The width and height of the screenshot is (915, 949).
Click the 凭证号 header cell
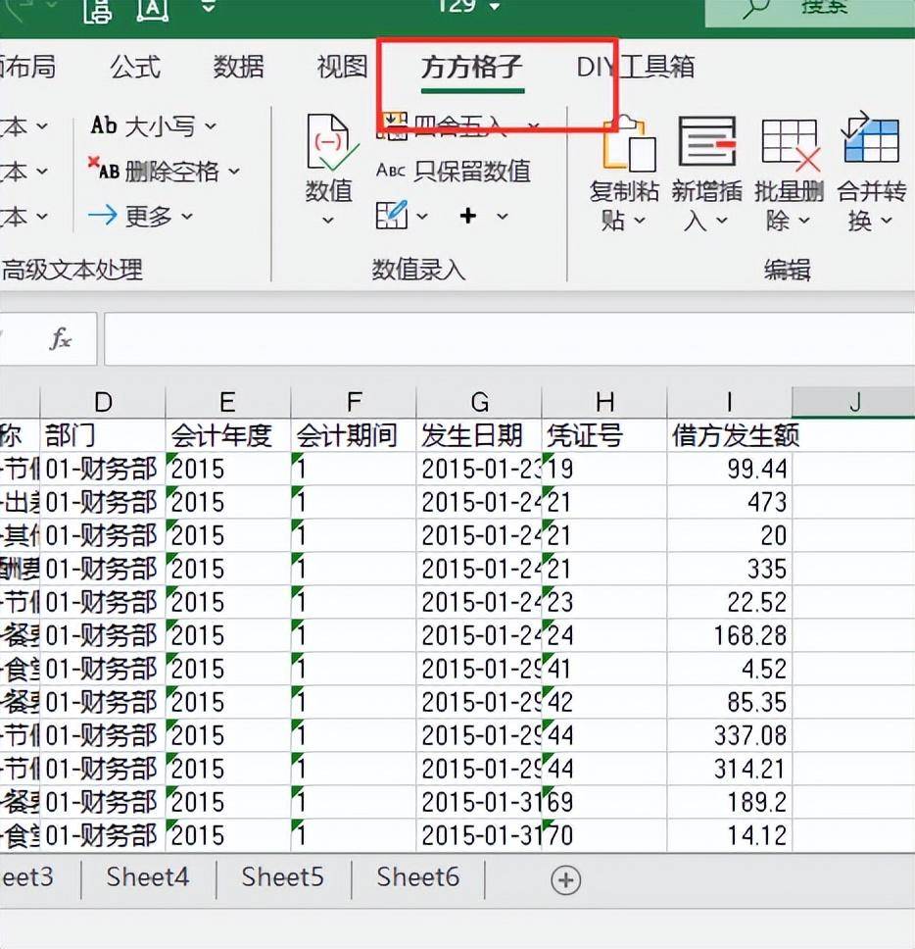(604, 435)
